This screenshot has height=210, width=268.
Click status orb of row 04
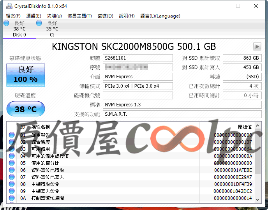pos(12,156)
